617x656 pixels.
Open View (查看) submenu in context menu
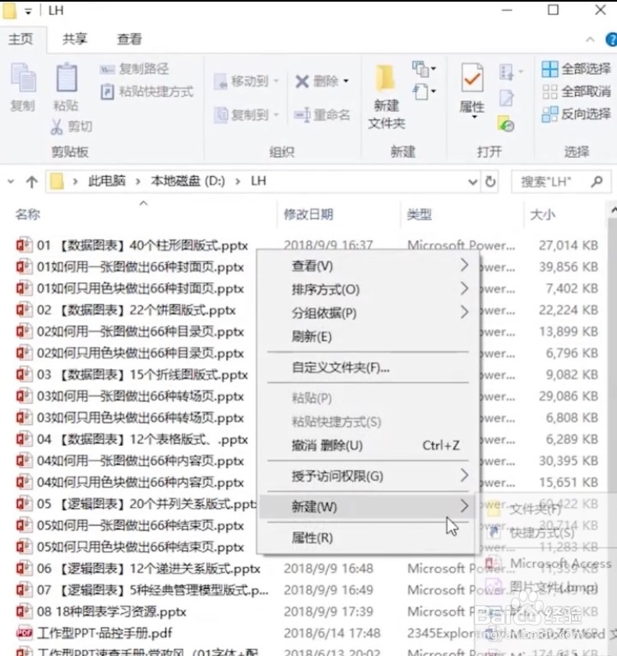point(368,266)
